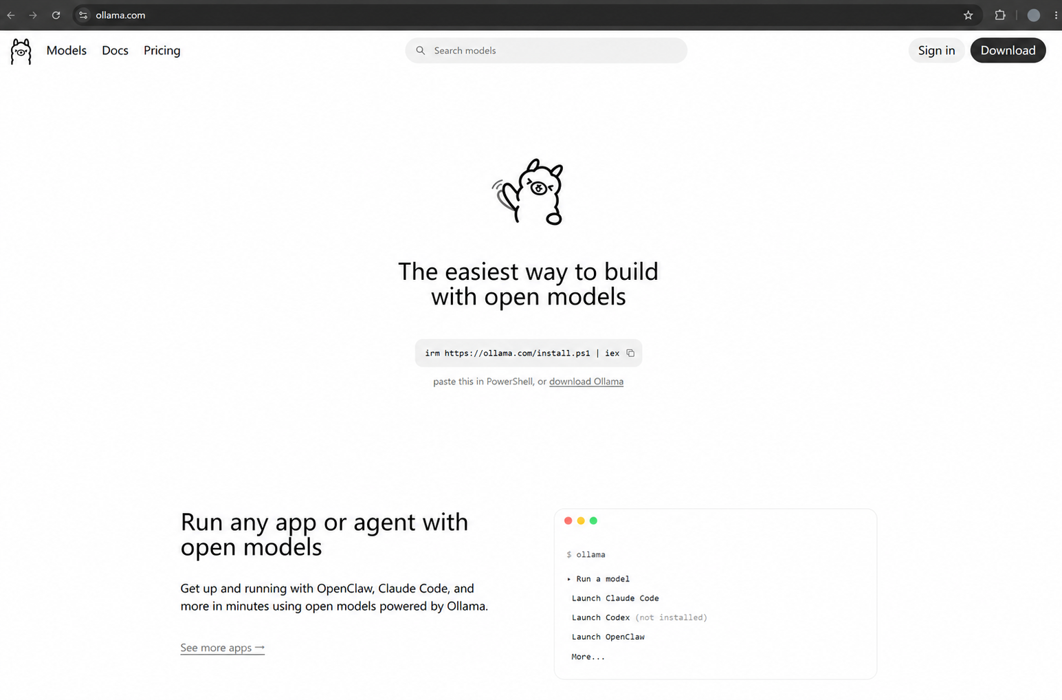Viewport: 1062px width, 700px height.
Task: Open the Models page
Action: pyautogui.click(x=67, y=50)
